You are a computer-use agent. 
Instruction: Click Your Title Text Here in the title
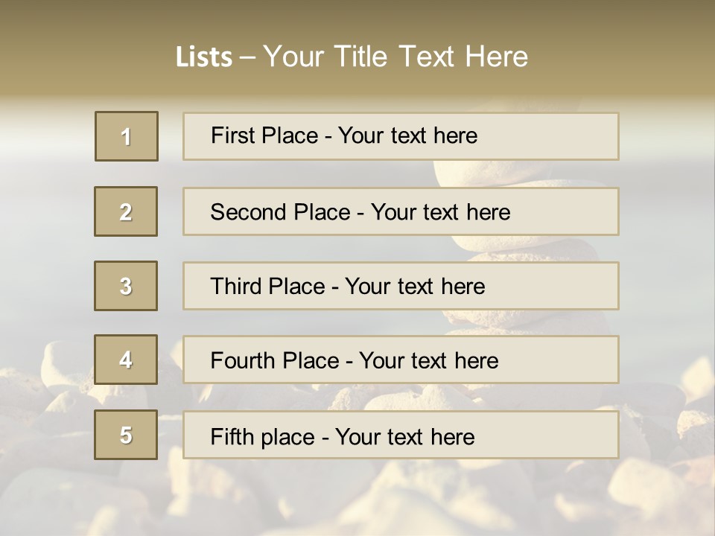click(395, 57)
